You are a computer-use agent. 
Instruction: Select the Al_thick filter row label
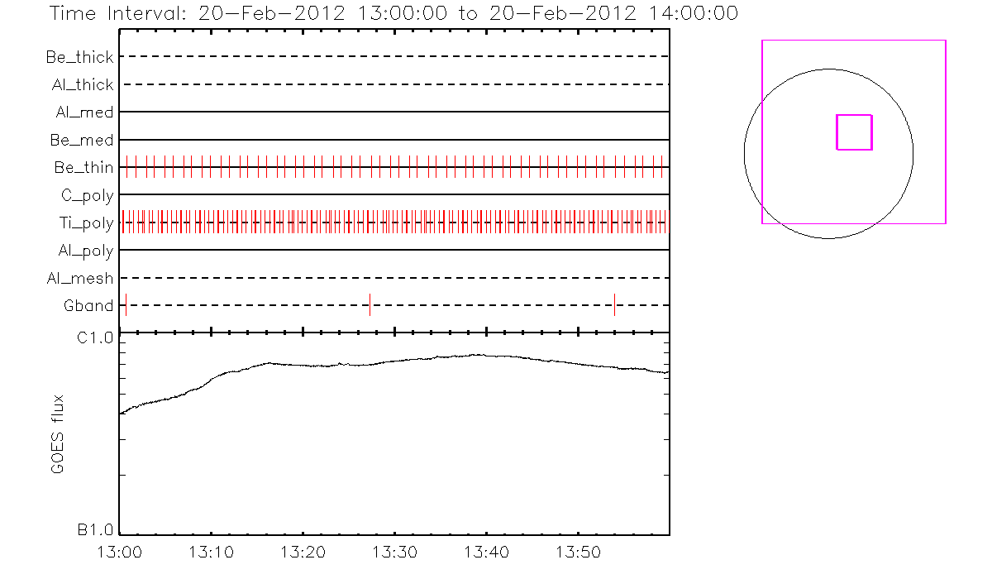[82, 84]
